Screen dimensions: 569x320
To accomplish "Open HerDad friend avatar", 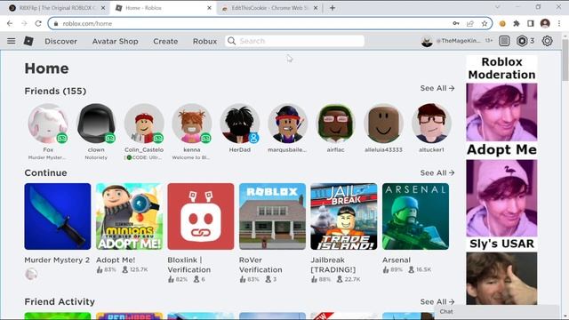I will [239, 124].
